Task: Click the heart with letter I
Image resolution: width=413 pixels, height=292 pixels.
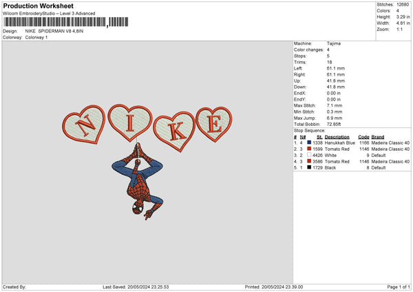Action: click(130, 123)
